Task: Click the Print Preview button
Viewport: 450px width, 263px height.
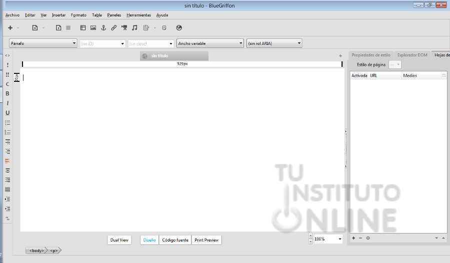Action: pos(206,240)
